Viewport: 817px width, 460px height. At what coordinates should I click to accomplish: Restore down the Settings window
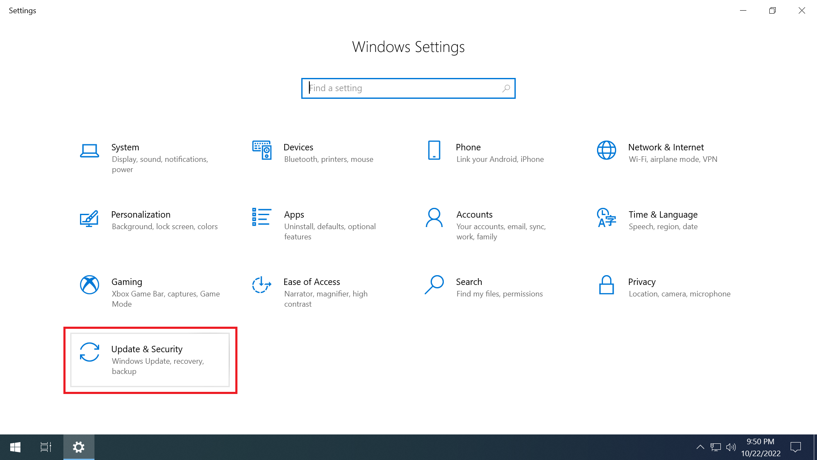[x=772, y=11]
